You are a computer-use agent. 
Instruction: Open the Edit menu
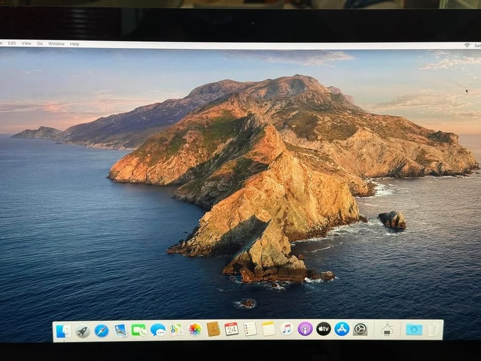tap(12, 43)
